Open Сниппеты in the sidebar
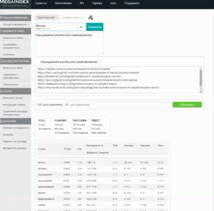Viewport: 214px width, 211px height. coord(9,54)
